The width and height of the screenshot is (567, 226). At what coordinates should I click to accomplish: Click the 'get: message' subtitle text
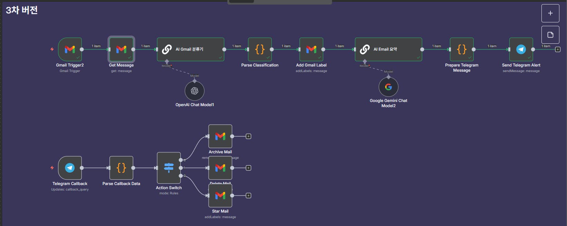[121, 71]
